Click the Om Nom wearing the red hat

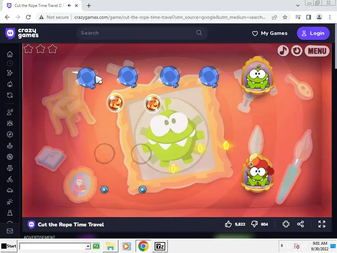coord(258,173)
